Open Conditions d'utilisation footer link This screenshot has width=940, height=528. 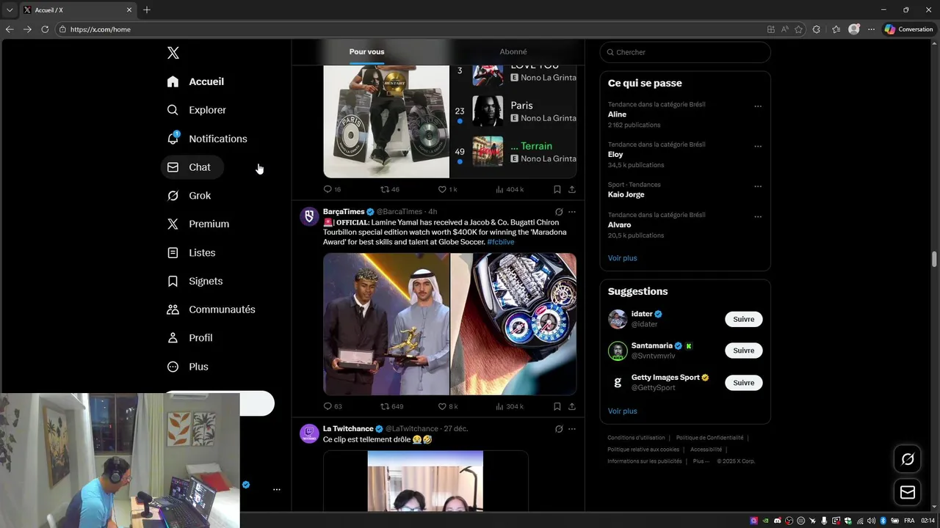636,438
